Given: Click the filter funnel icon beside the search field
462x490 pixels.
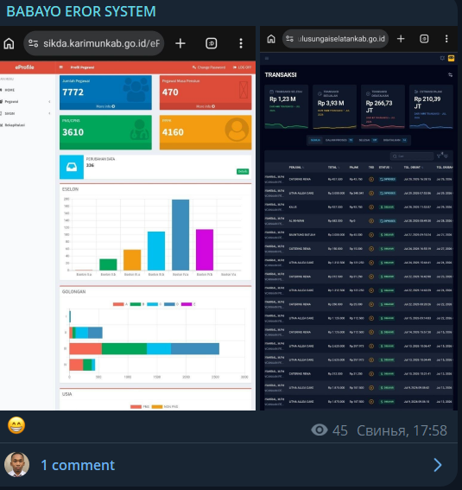Looking at the screenshot, I should coord(440,156).
